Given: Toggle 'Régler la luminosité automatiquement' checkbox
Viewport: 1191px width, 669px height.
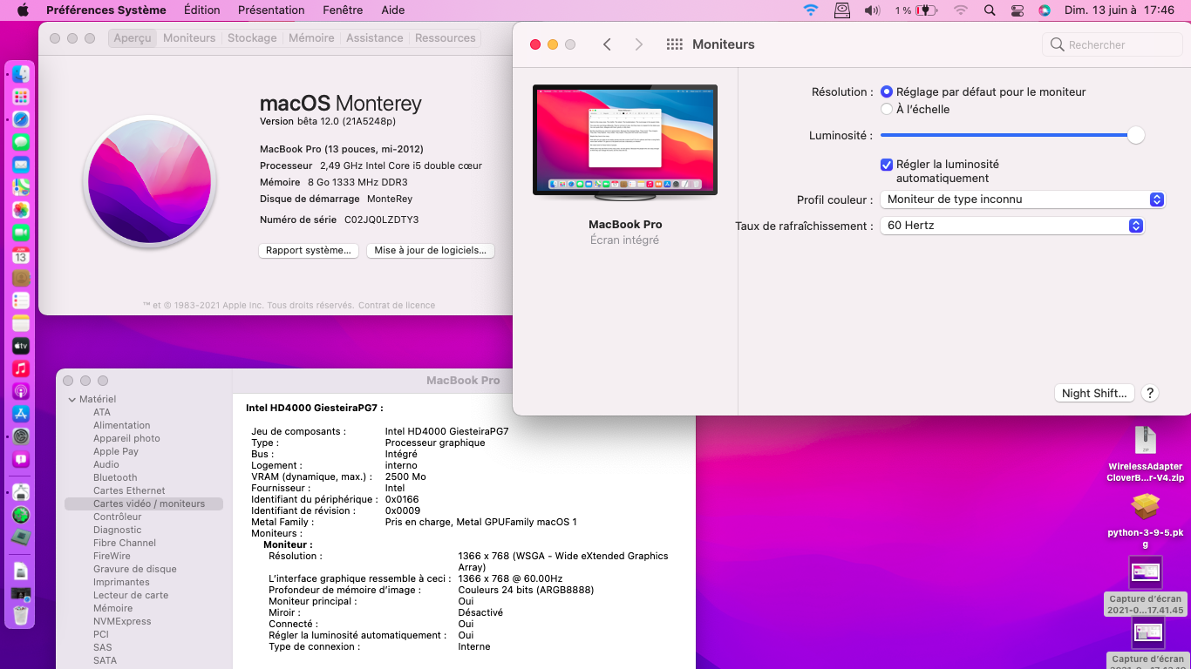Looking at the screenshot, I should tap(887, 165).
